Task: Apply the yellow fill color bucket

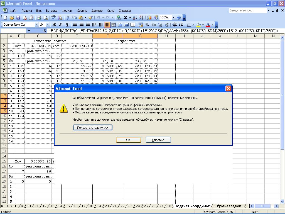Action: point(199,25)
